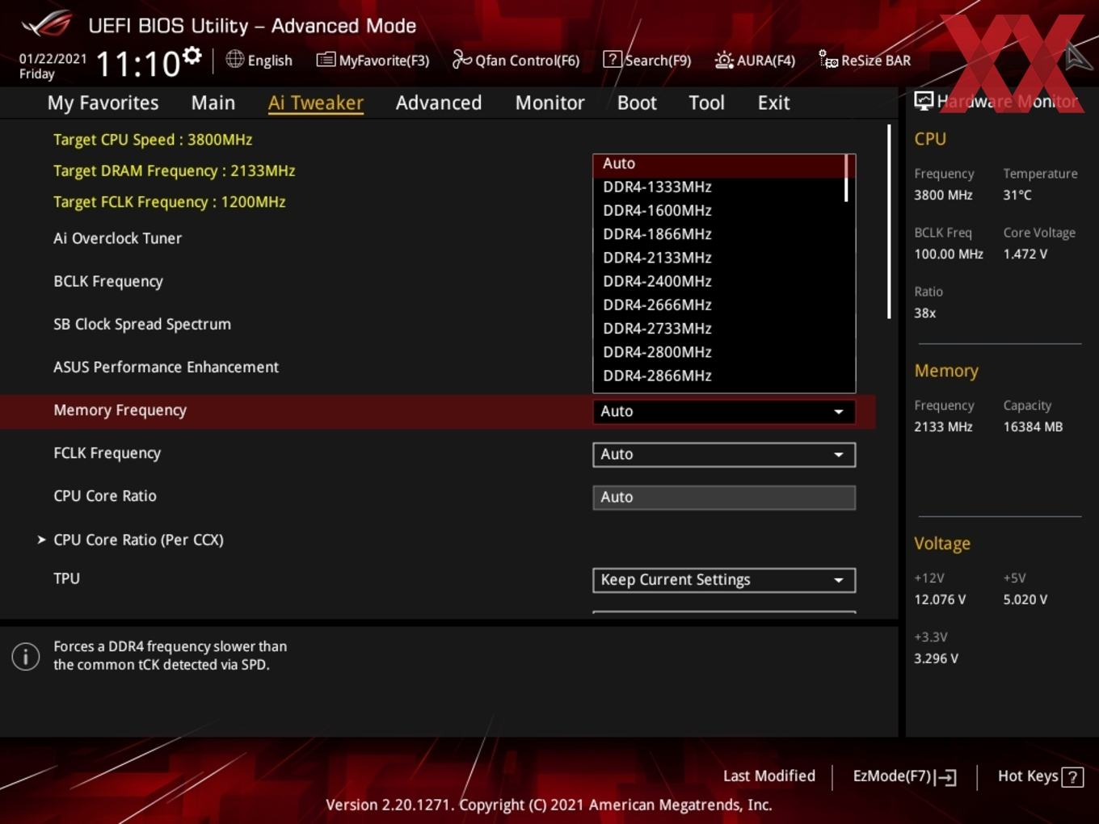Choose DDR4-2866MHz option
Screen dimensions: 1099x824
coord(719,376)
